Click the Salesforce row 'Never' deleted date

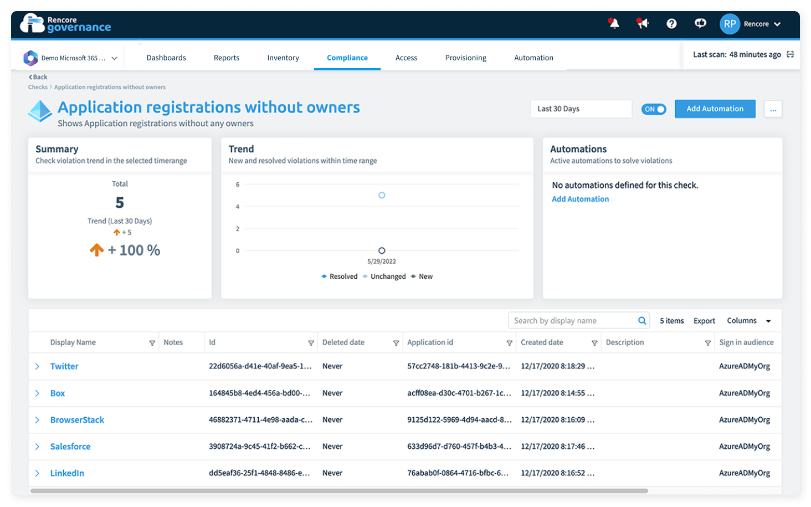point(332,446)
